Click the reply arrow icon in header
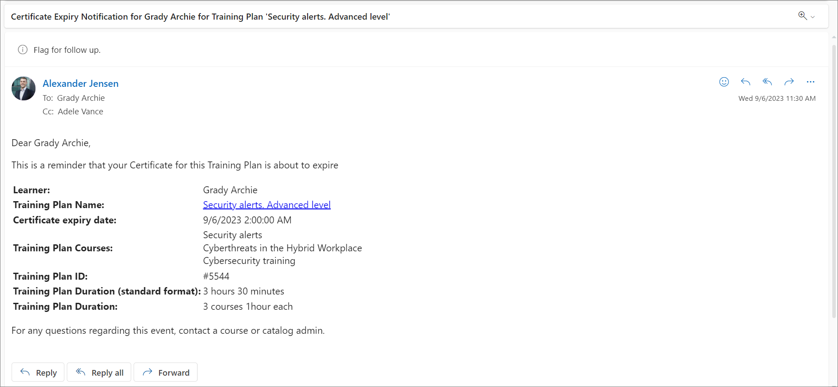Viewport: 838px width, 387px height. [x=745, y=82]
